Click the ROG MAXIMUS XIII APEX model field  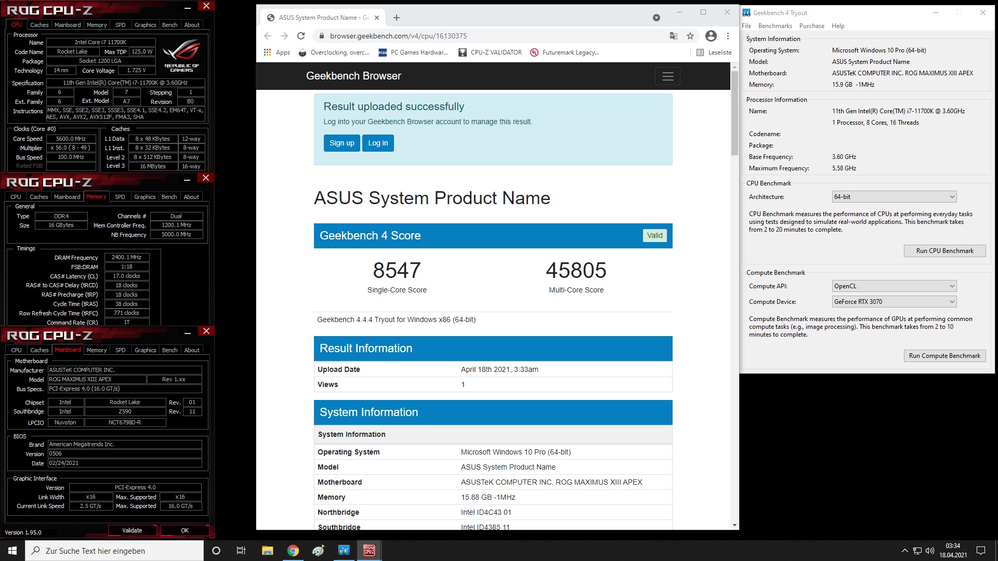point(97,379)
